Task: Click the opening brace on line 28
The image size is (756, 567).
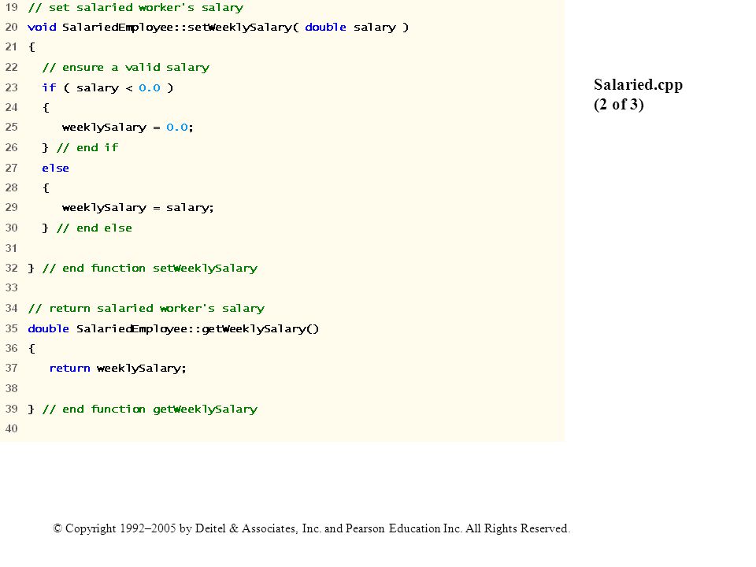Action: [46, 188]
